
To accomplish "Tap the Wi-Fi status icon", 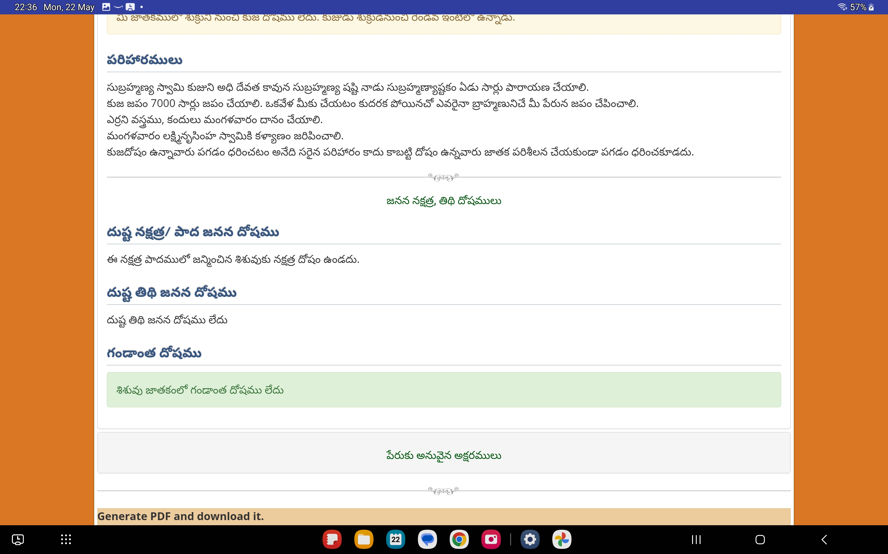I will (x=842, y=7).
